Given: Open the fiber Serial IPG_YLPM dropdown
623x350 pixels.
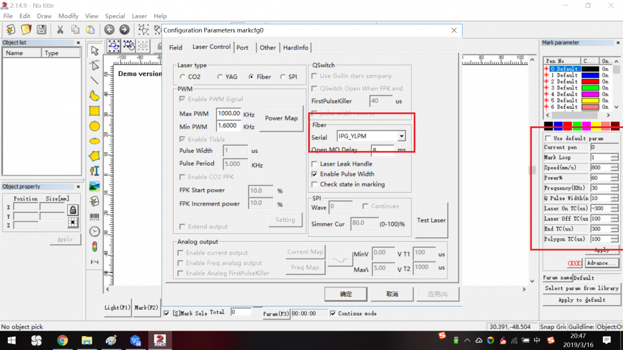Looking at the screenshot, I should point(401,137).
